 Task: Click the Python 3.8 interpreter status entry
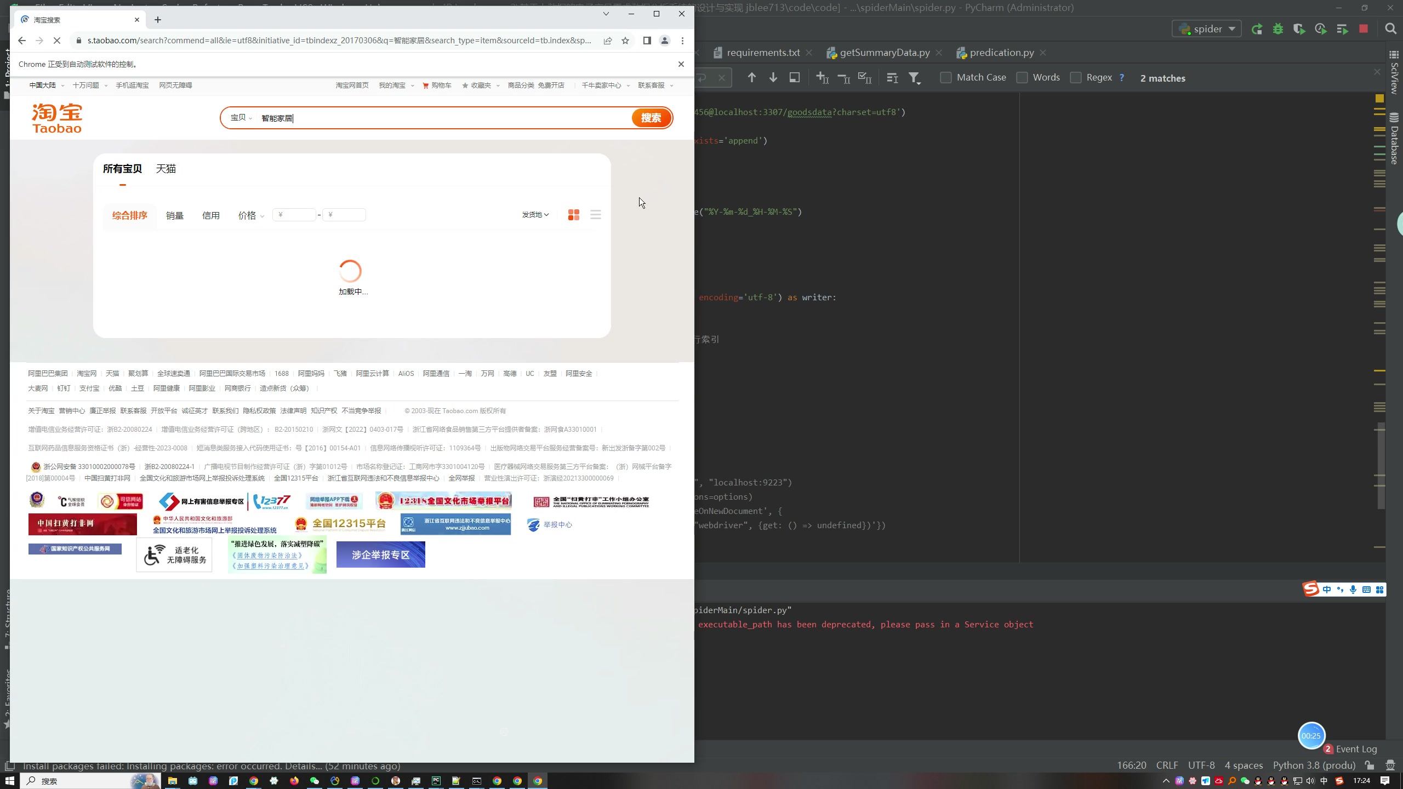click(1314, 765)
